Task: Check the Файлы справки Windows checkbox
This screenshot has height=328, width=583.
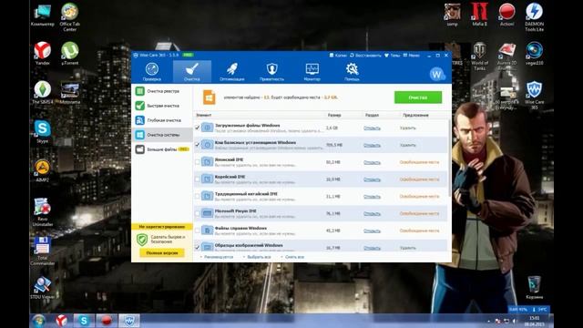Action: [198, 231]
